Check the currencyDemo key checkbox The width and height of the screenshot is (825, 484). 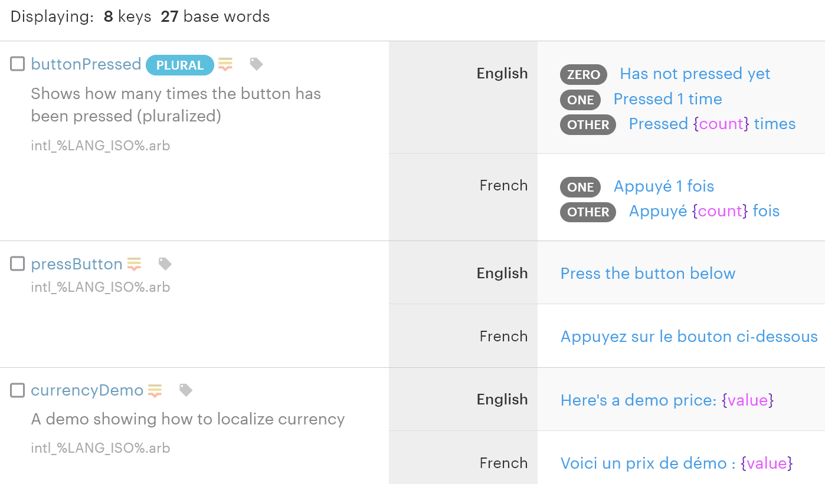pyautogui.click(x=18, y=390)
